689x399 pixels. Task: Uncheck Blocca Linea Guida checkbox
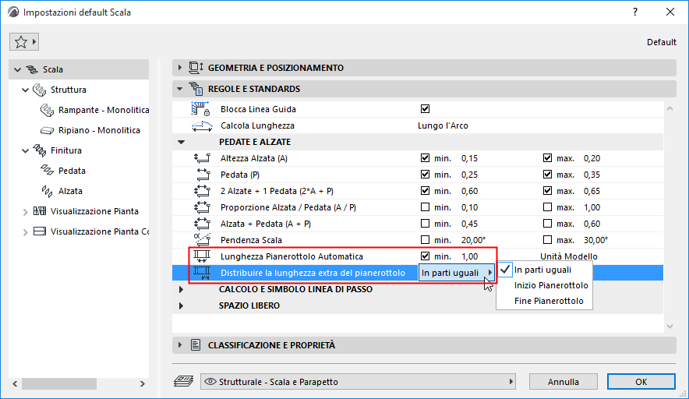coord(425,108)
